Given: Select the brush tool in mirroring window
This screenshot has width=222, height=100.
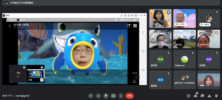Looking at the screenshot, I should click(x=122, y=16).
